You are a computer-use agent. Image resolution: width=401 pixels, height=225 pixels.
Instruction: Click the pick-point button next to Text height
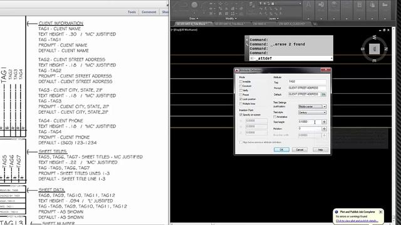point(324,122)
